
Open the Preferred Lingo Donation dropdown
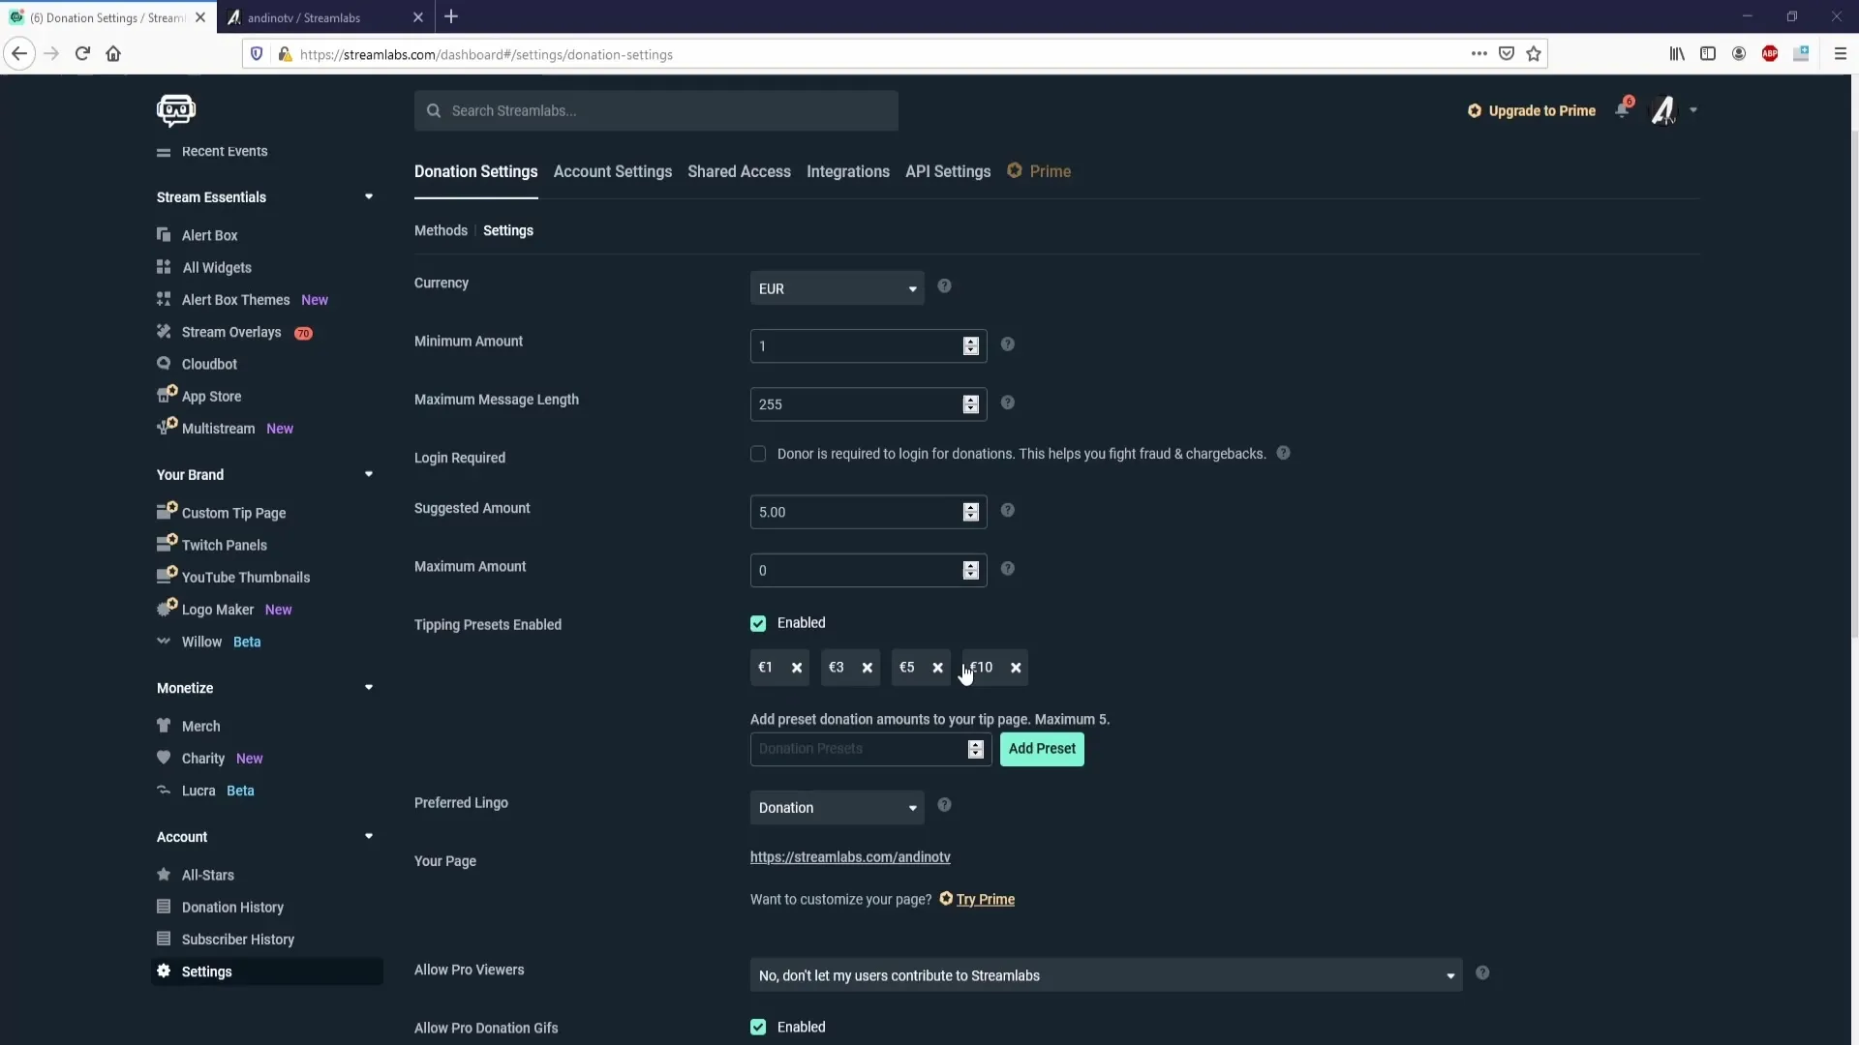point(838,808)
